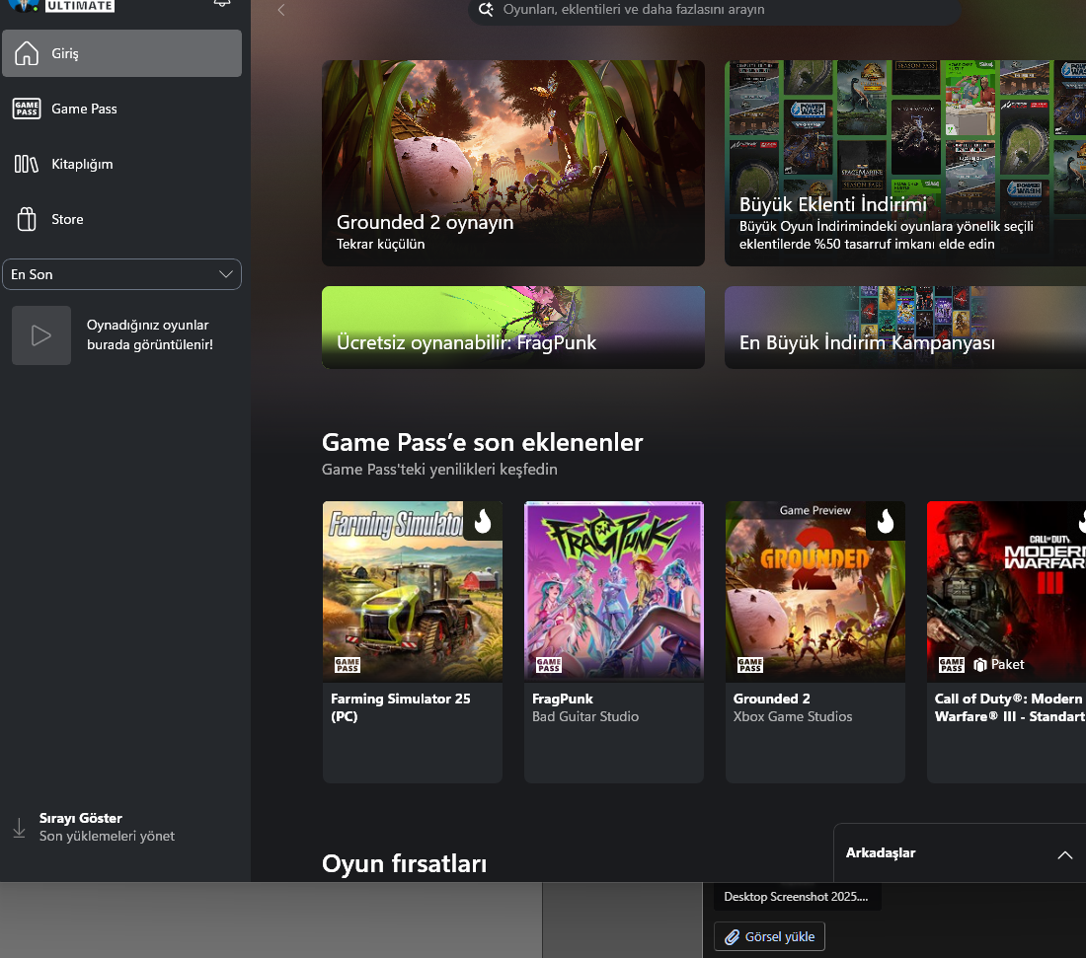Open Ücretsiz oynanabilir: FragPunk banner
Image resolution: width=1086 pixels, height=958 pixels.
[x=513, y=328]
